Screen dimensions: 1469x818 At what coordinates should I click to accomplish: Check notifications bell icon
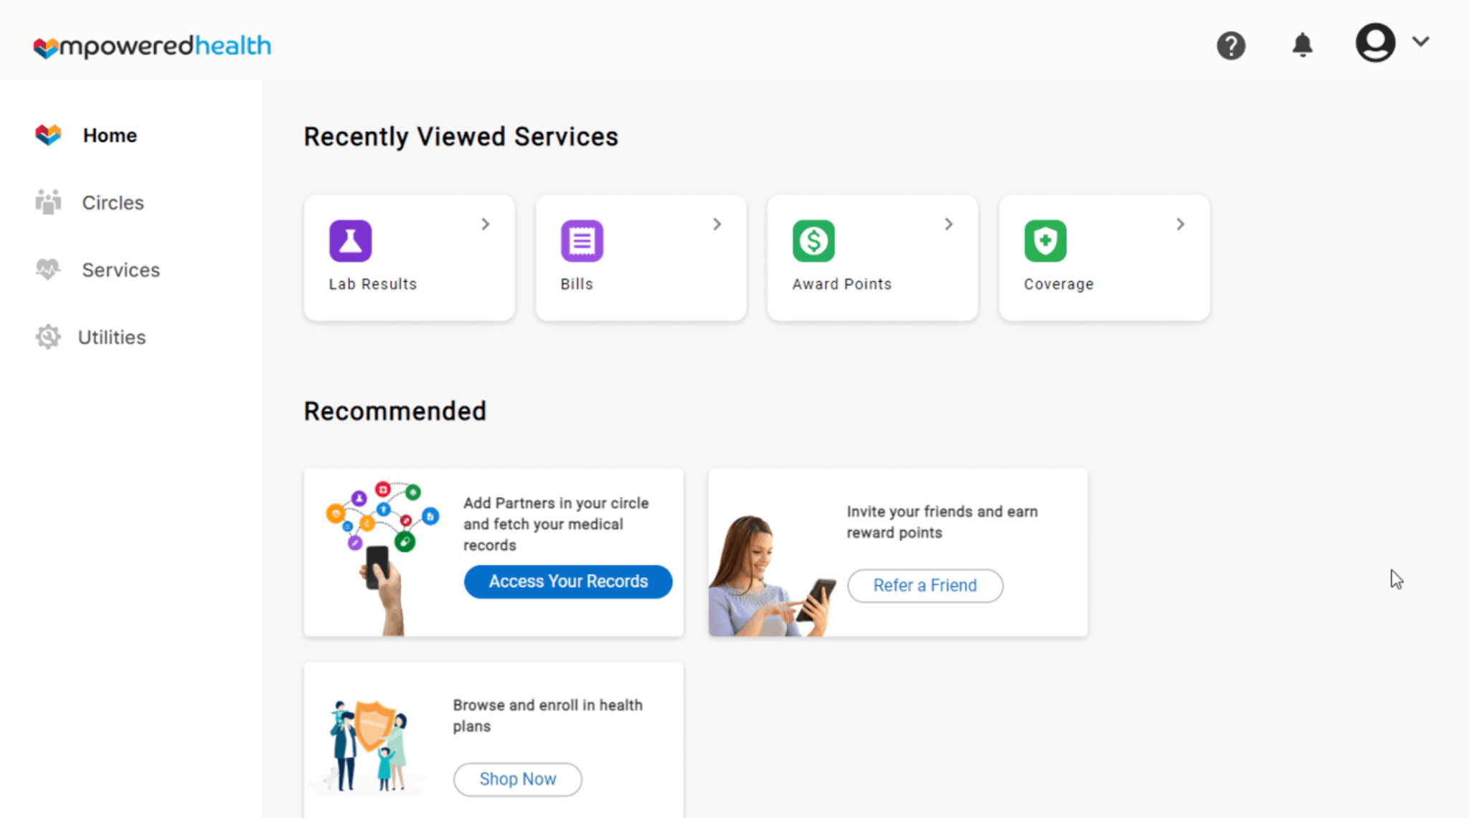pyautogui.click(x=1302, y=45)
